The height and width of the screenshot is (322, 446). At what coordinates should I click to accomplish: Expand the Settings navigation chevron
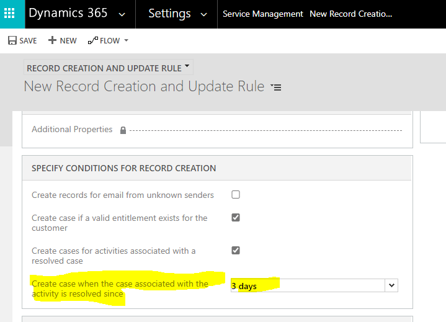(x=203, y=14)
